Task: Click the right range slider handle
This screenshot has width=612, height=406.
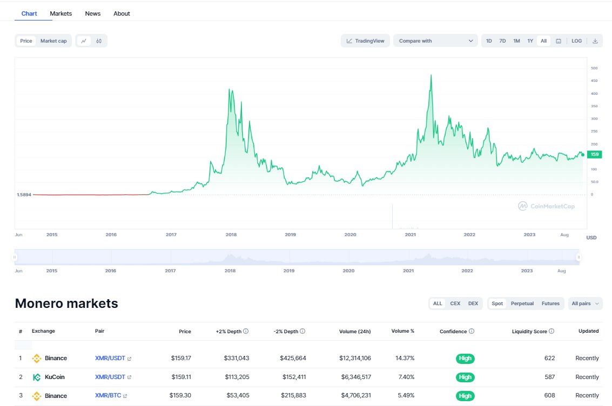Action: 579,257
